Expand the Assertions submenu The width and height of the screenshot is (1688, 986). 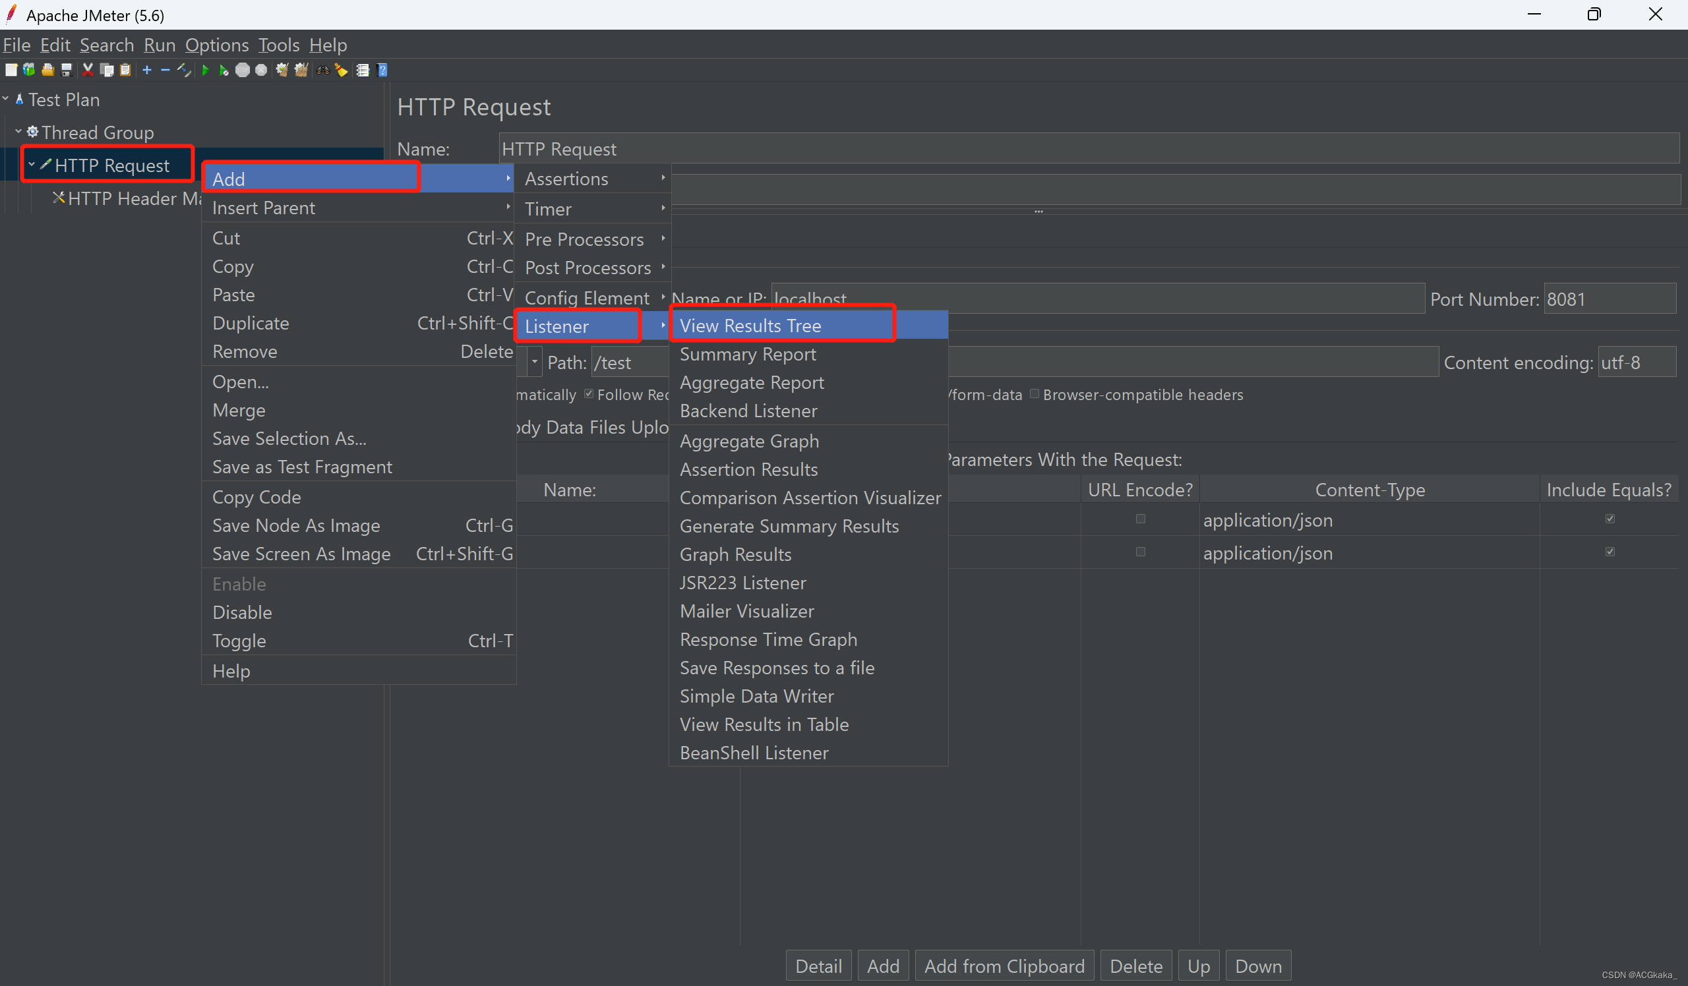(593, 179)
